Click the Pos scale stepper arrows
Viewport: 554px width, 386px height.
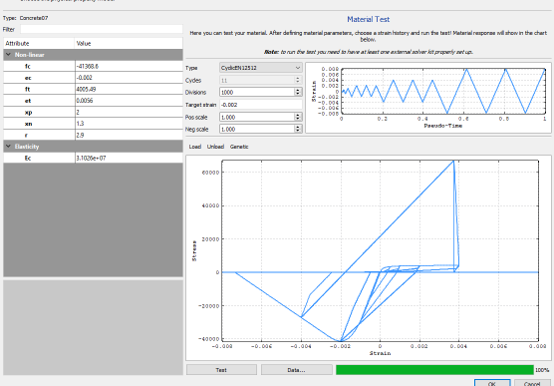point(298,117)
